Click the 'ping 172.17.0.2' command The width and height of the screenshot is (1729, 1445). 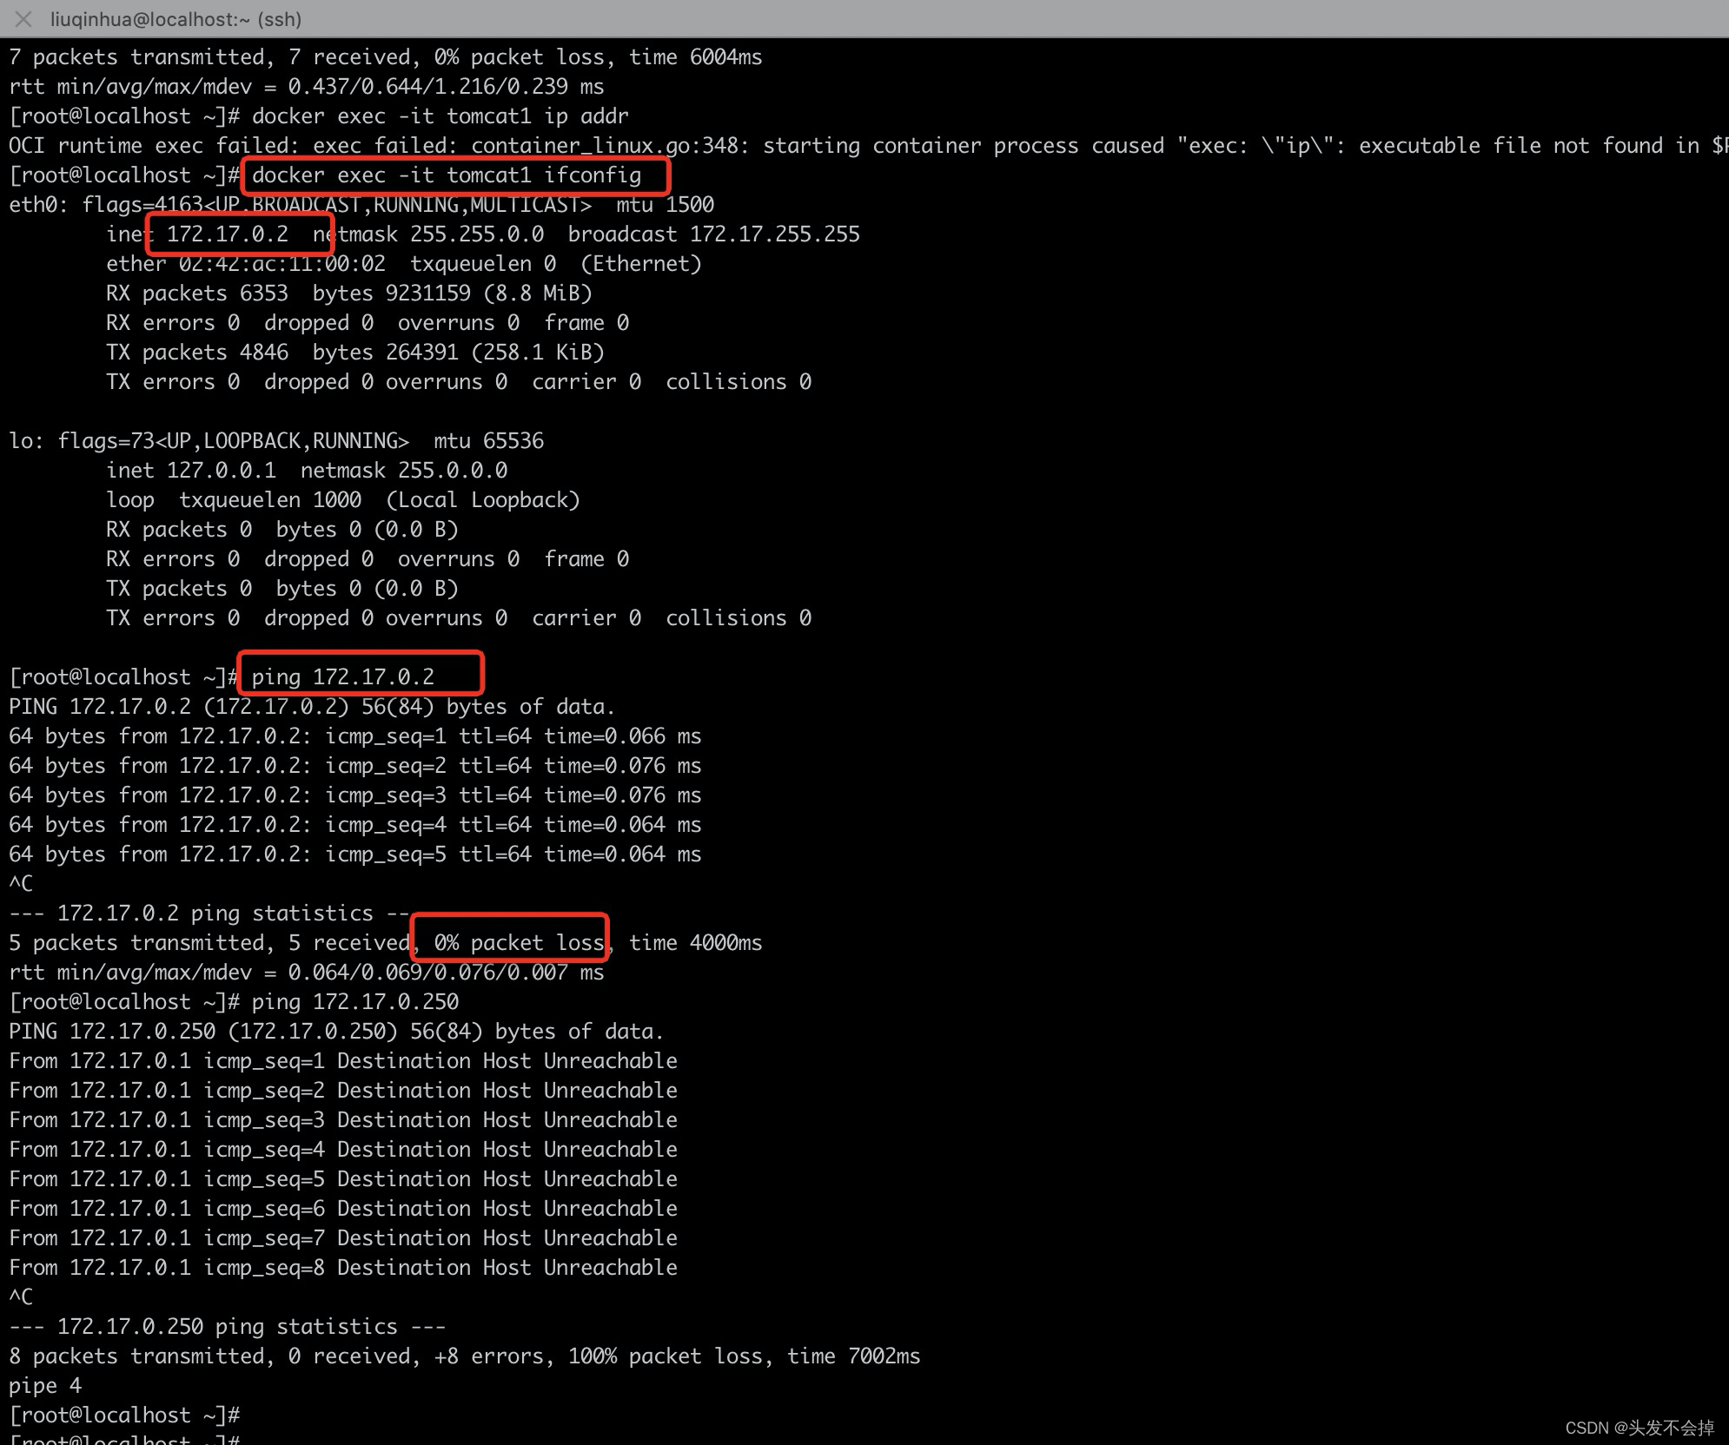[343, 677]
